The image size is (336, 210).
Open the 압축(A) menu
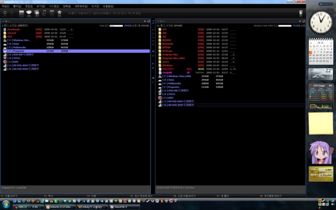67,6
